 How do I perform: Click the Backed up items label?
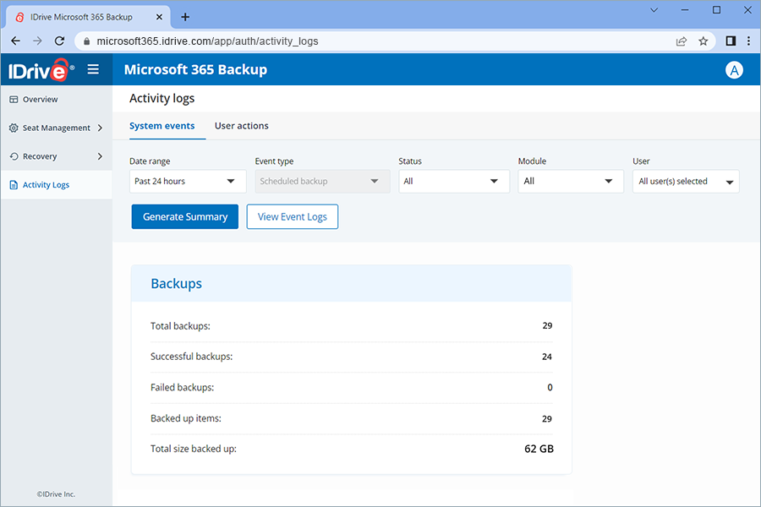click(186, 419)
